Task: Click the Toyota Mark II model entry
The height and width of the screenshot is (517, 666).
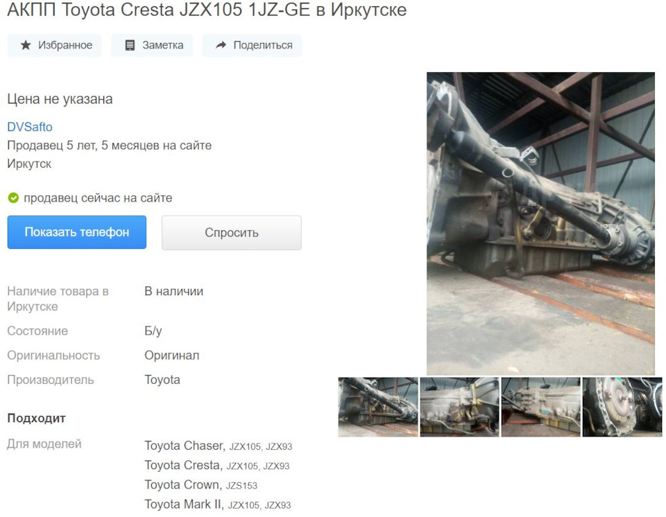Action: 217,505
